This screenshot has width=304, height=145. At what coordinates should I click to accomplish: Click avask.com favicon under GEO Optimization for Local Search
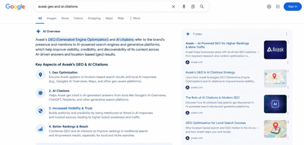(187, 138)
